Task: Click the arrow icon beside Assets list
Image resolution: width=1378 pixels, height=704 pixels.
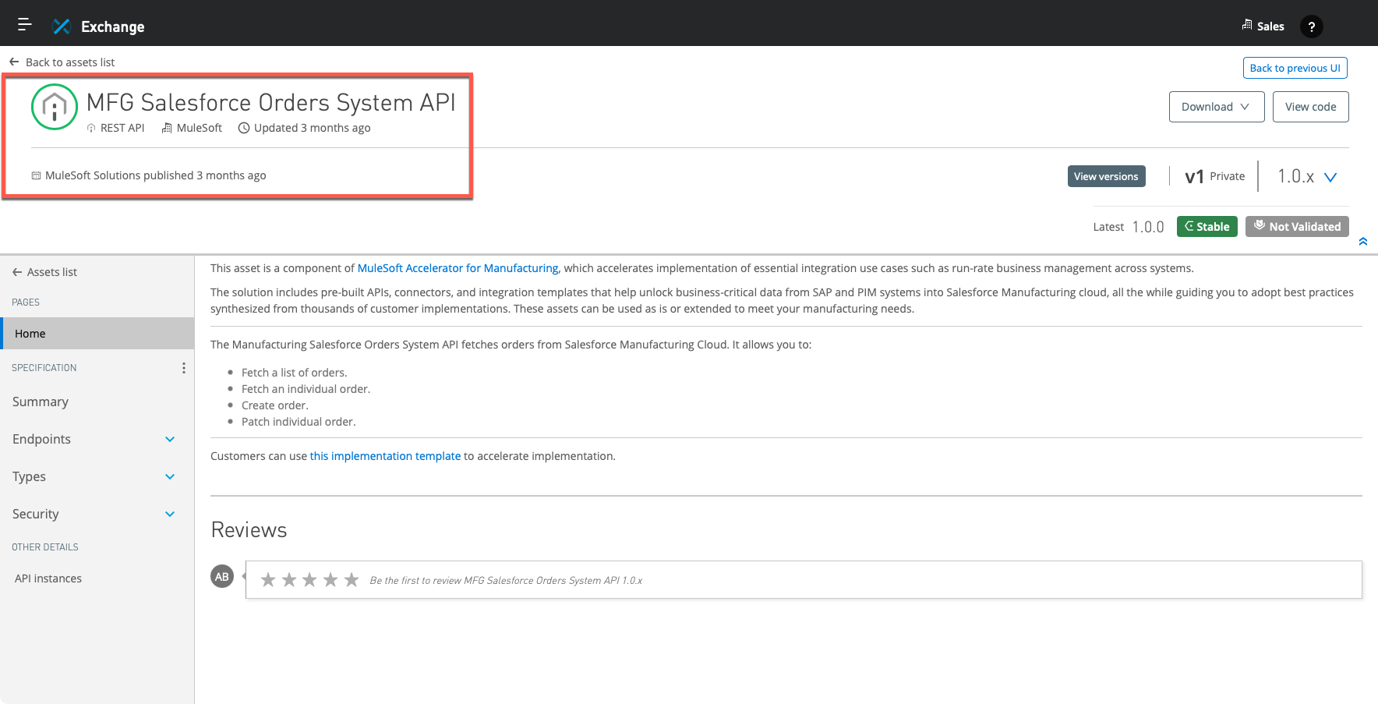Action: click(16, 272)
